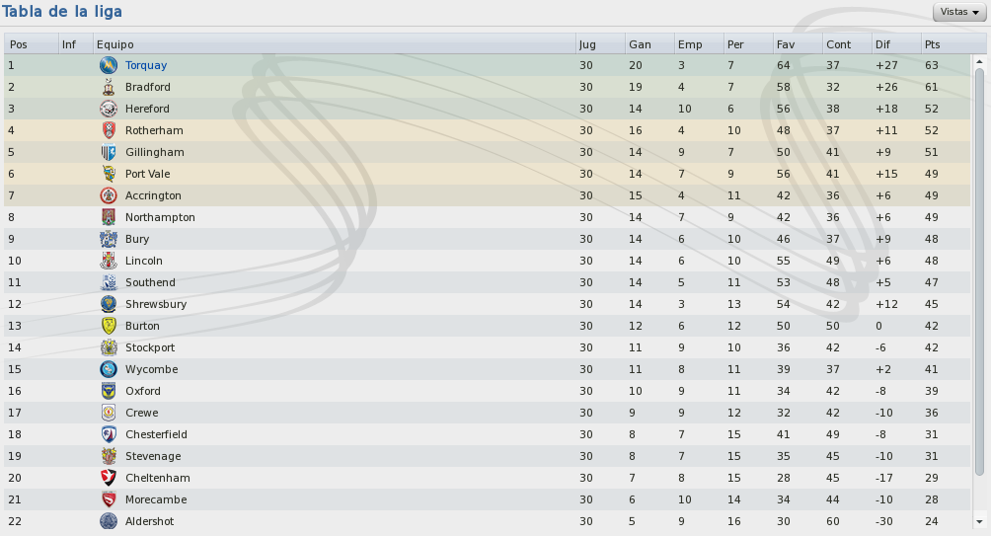The image size is (991, 536).
Task: Click the Oxford club badge
Action: pos(109,391)
